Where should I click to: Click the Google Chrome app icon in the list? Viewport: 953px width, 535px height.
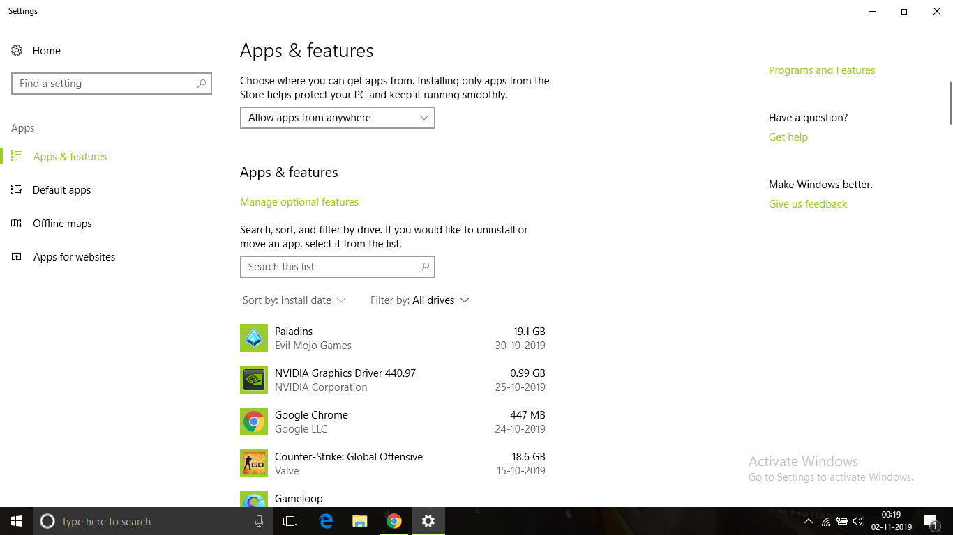pos(254,421)
